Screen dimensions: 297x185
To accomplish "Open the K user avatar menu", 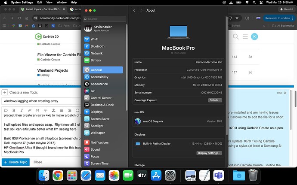I will point(254,36).
